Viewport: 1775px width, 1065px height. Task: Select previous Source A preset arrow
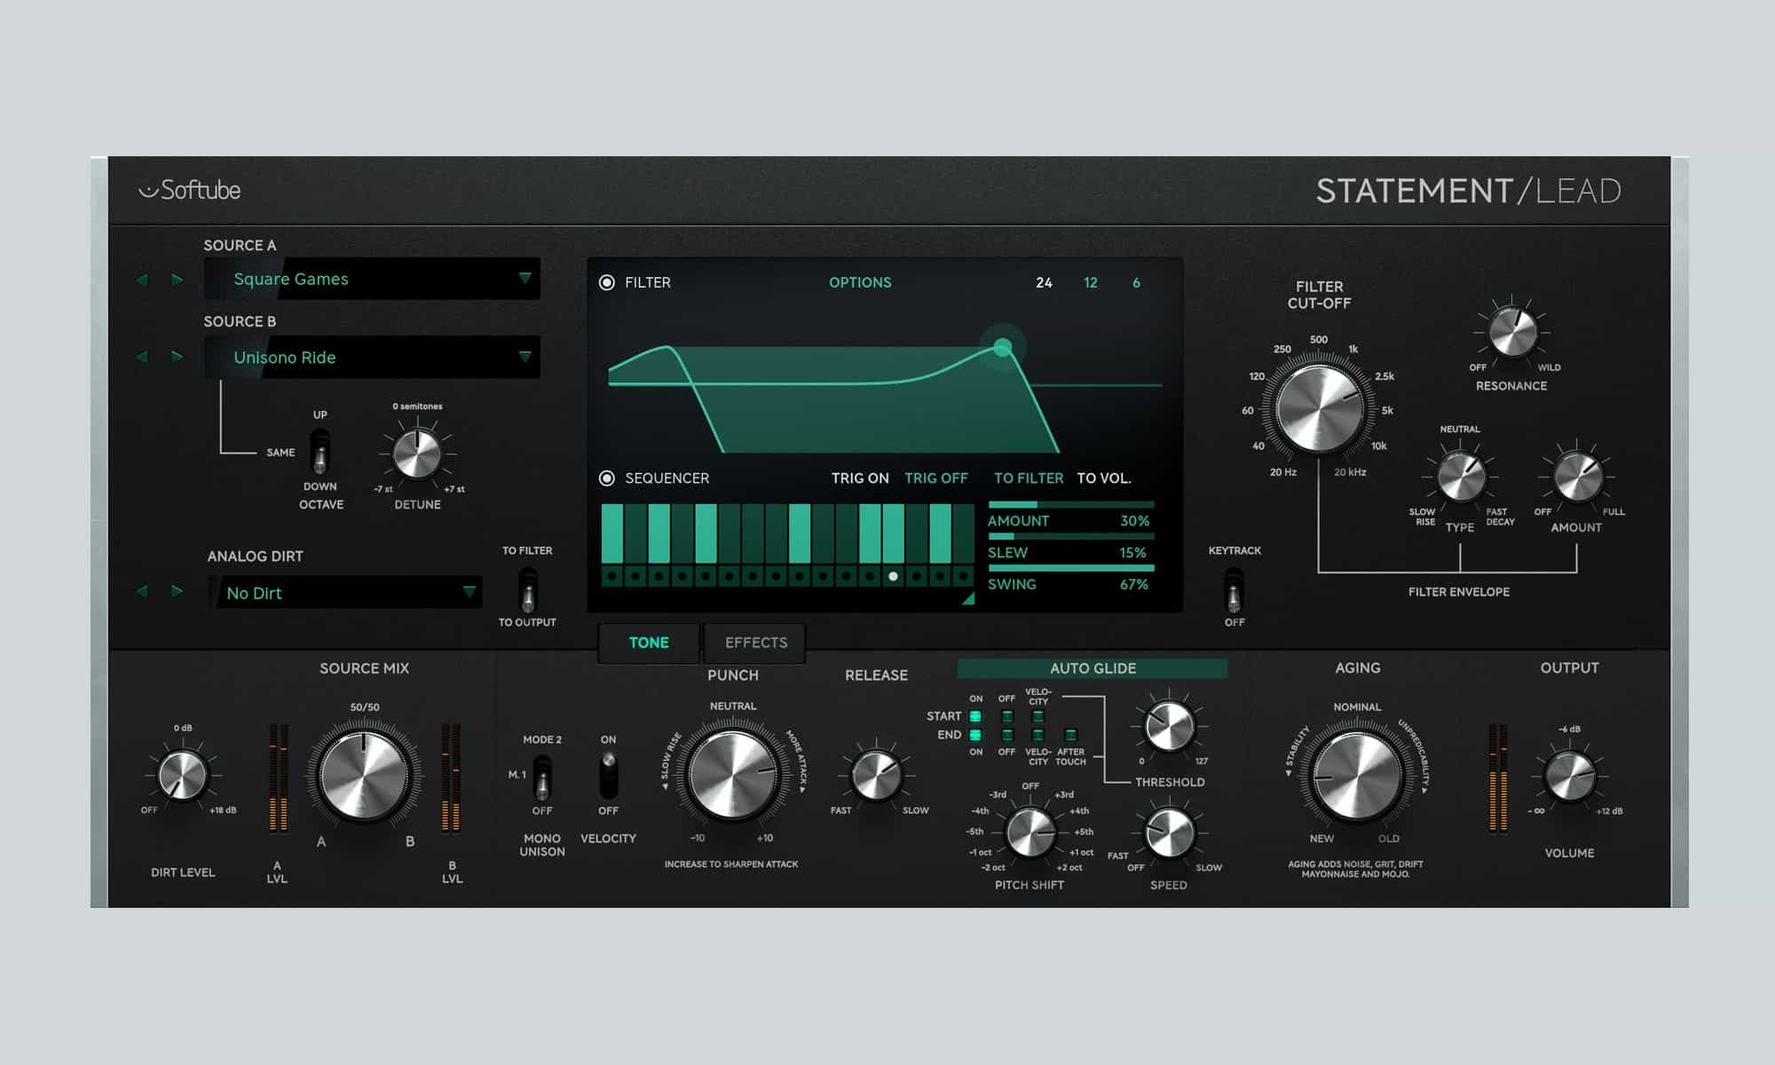coord(142,280)
